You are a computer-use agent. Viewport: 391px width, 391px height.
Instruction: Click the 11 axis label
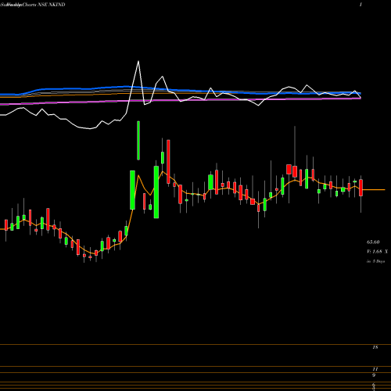[x=375, y=369]
